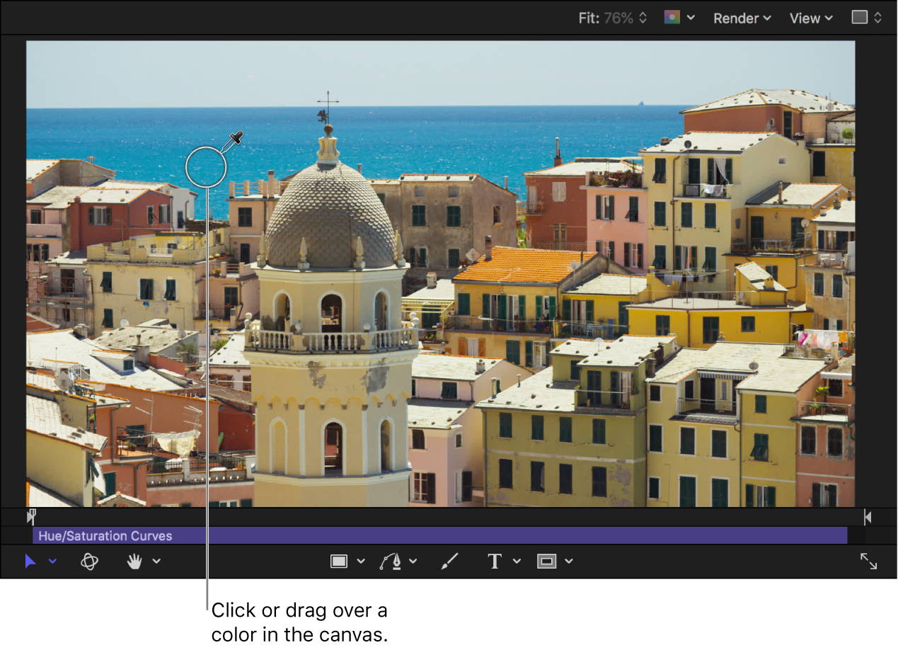This screenshot has height=650, width=898.
Task: Open the View menu
Action: tap(811, 18)
